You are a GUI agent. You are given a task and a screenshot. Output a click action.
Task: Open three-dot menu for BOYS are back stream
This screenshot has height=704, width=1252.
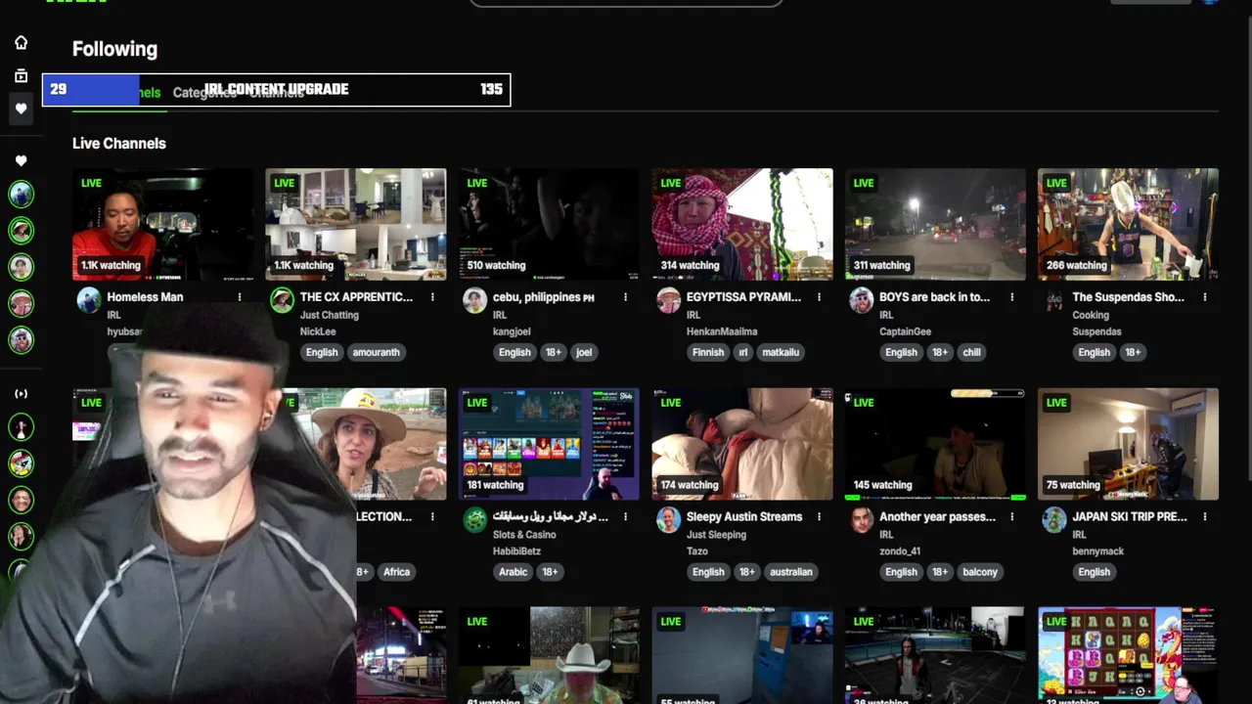(x=1011, y=297)
